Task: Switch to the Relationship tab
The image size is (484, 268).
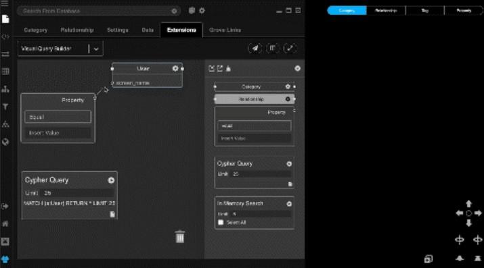Action: (x=77, y=30)
